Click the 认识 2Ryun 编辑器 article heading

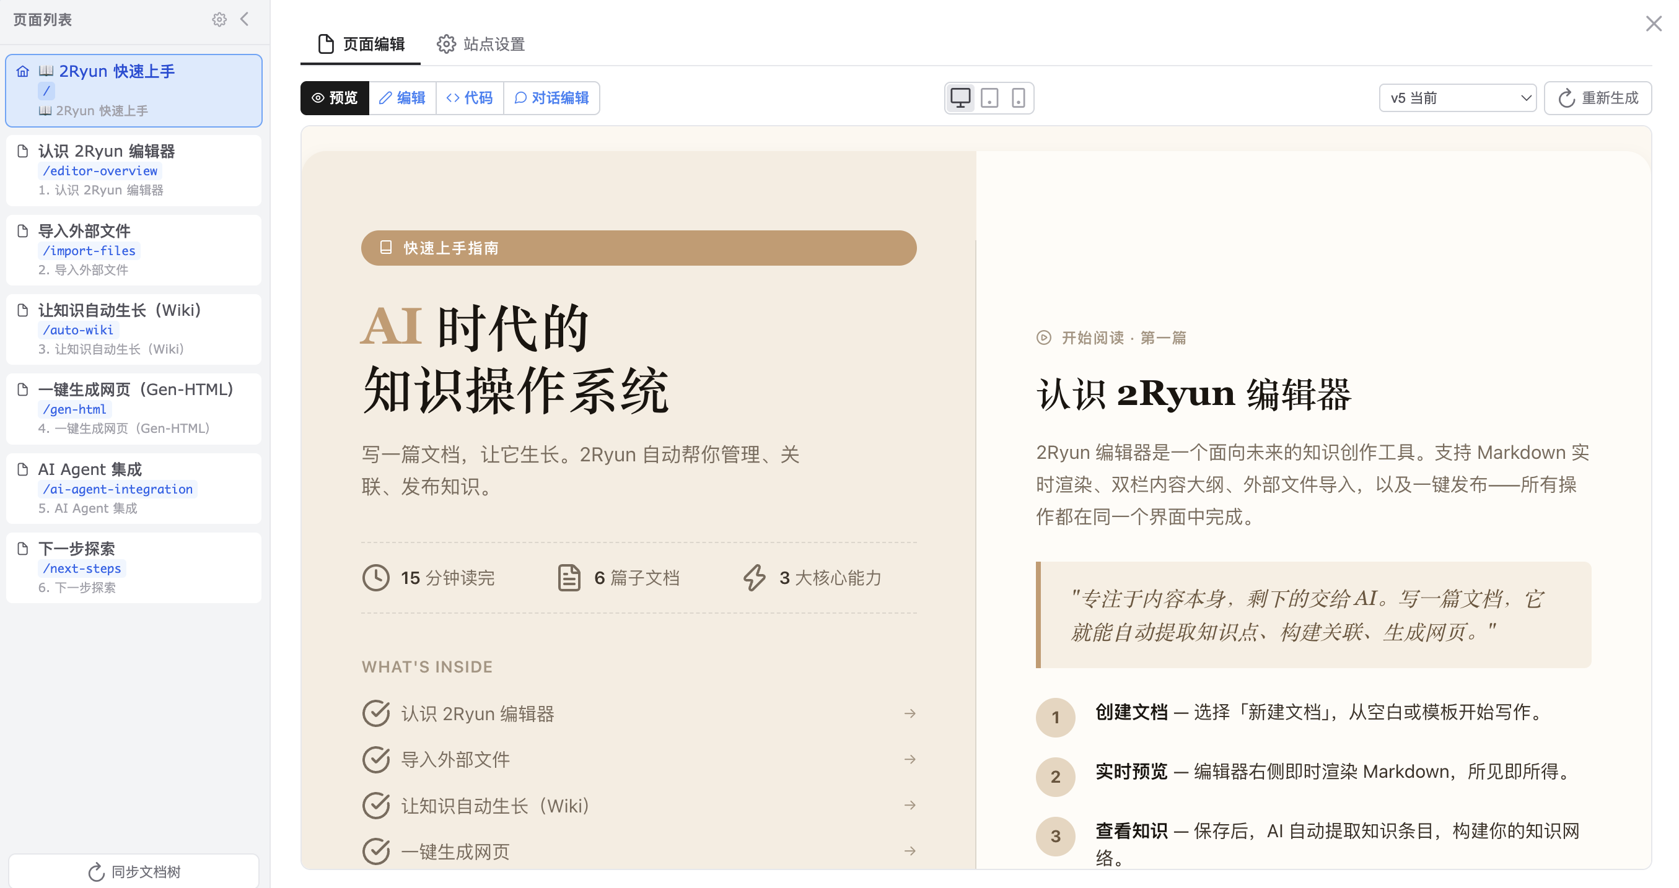click(1193, 394)
